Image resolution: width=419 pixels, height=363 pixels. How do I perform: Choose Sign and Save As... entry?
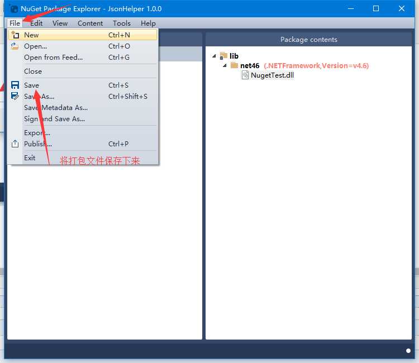tap(83, 119)
